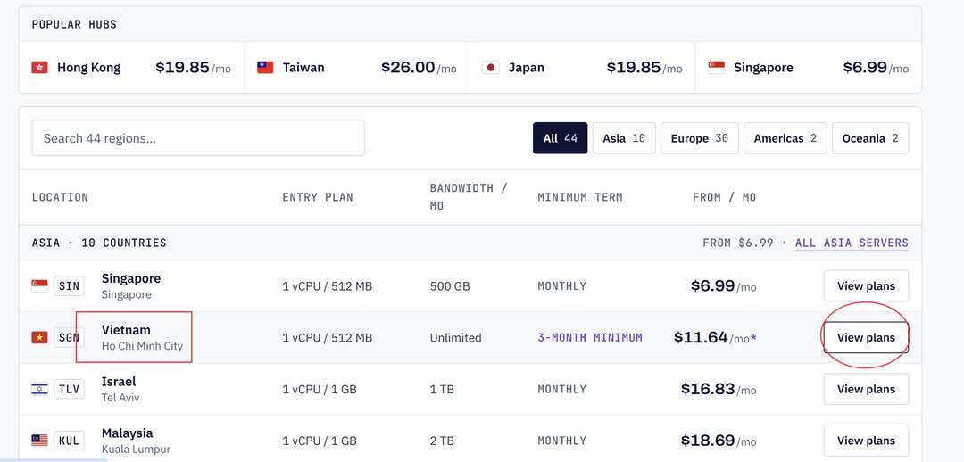Image resolution: width=964 pixels, height=462 pixels.
Task: Click the Tel Aviv city label
Action: 120,398
